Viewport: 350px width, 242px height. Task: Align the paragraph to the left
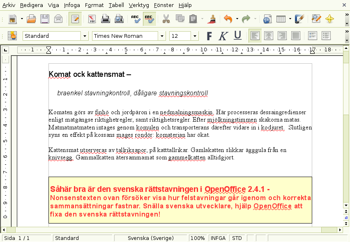(x=255, y=36)
